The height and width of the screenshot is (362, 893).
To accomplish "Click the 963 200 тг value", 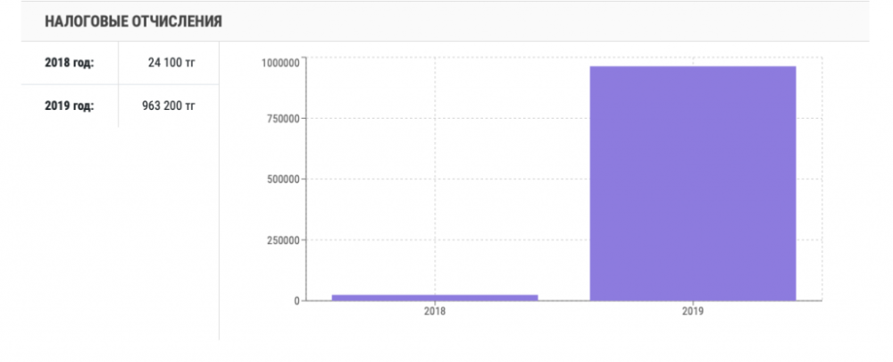I will [168, 105].
